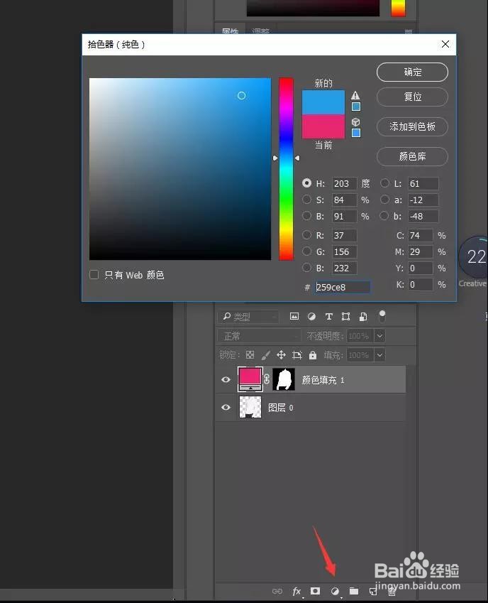Screen dimensions: 488x603
Task: Select the Lab L radio button
Action: (384, 183)
